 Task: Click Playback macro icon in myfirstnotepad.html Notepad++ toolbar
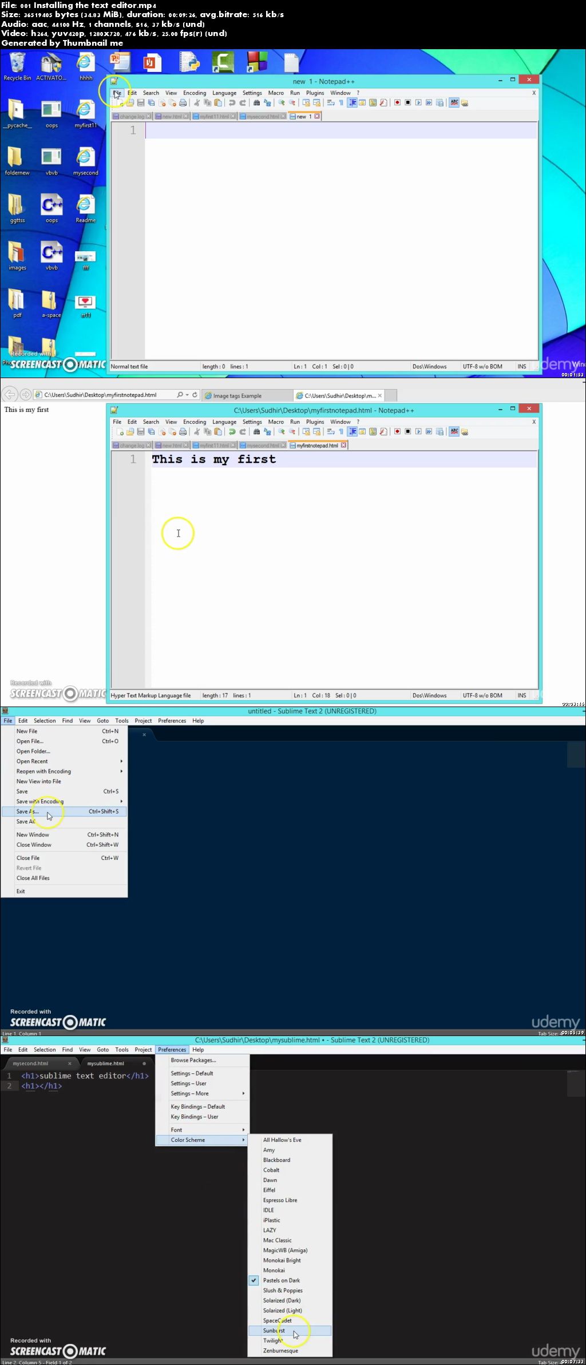pyautogui.click(x=418, y=432)
